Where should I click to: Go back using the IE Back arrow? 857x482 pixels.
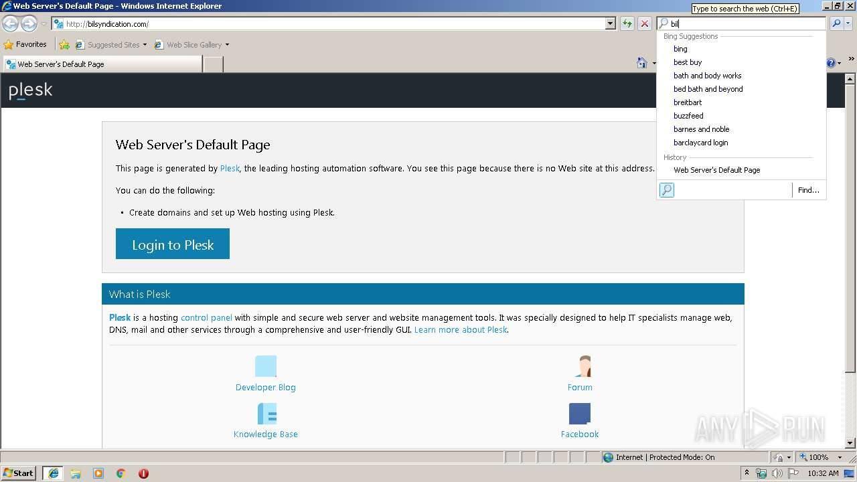point(10,24)
